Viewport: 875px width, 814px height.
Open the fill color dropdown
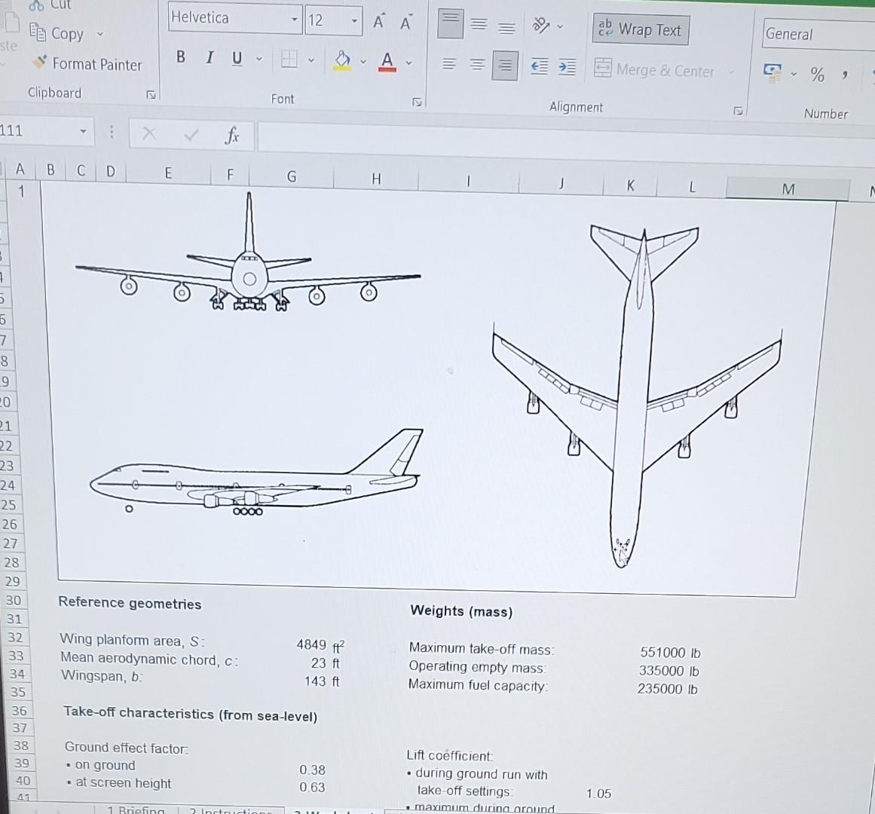363,60
